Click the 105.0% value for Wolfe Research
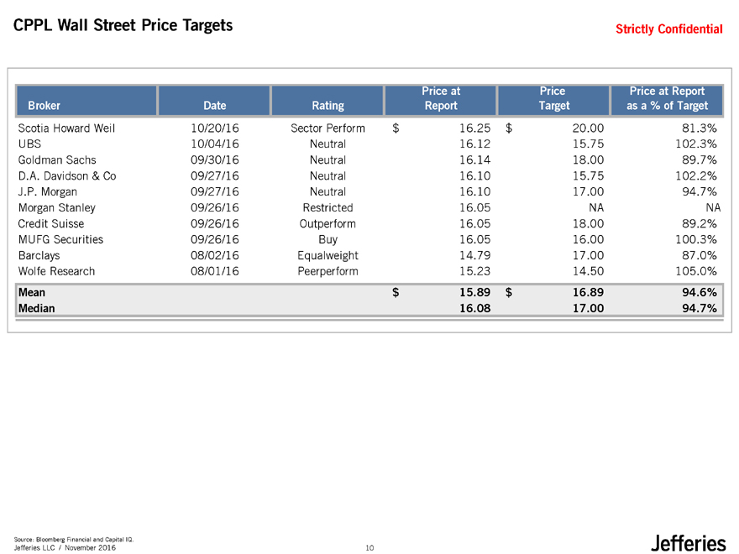Image resolution: width=739 pixels, height=554 pixels. click(x=695, y=271)
